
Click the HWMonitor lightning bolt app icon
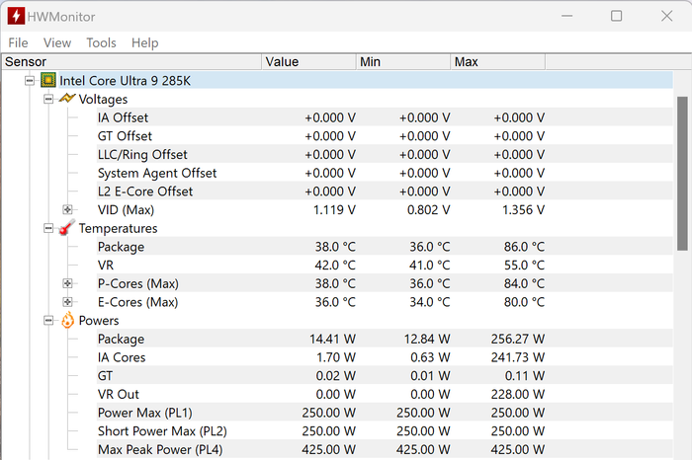point(16,16)
